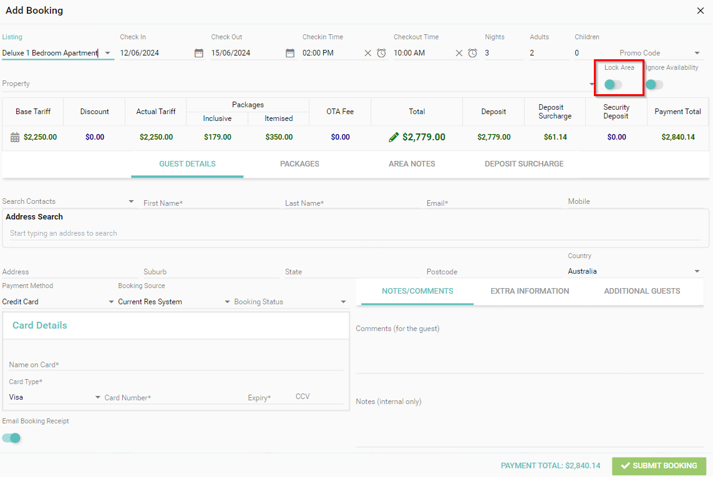Open the Checkin Time clock picker
The height and width of the screenshot is (477, 713).
[381, 53]
